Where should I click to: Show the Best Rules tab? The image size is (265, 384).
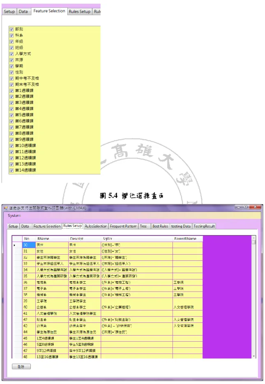pyautogui.click(x=160, y=226)
